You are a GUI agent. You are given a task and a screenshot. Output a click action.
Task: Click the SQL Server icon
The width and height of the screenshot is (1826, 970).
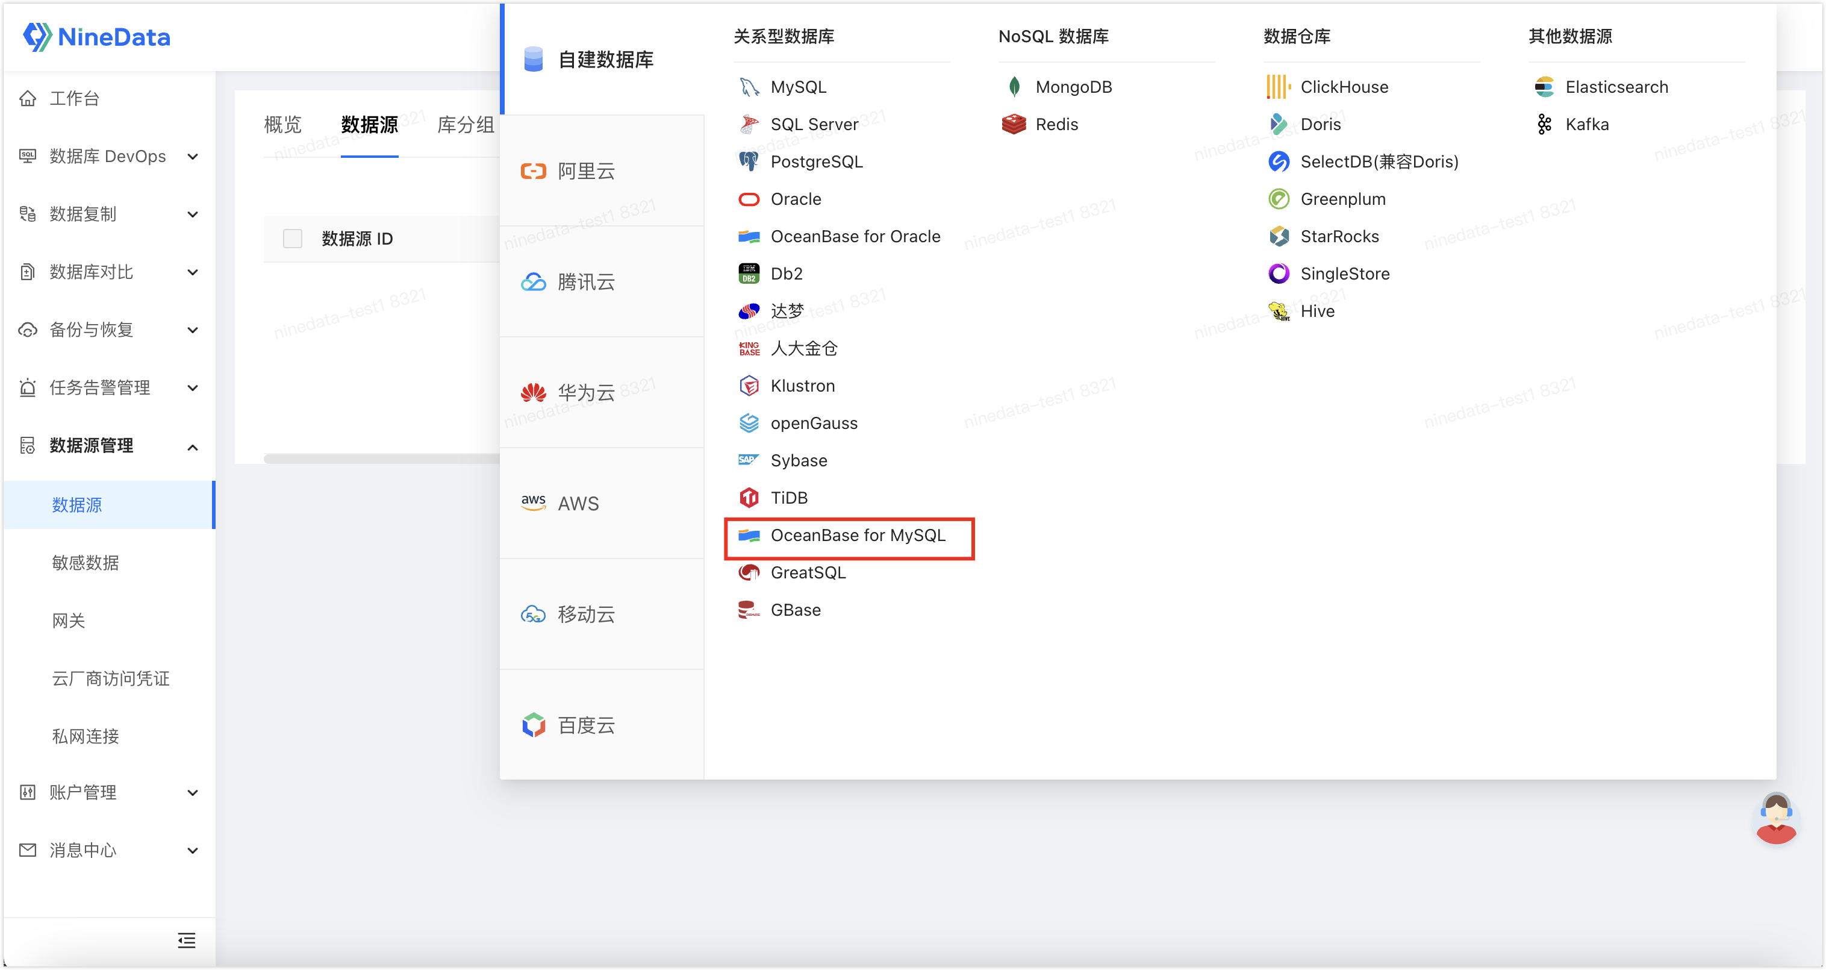pos(749,124)
